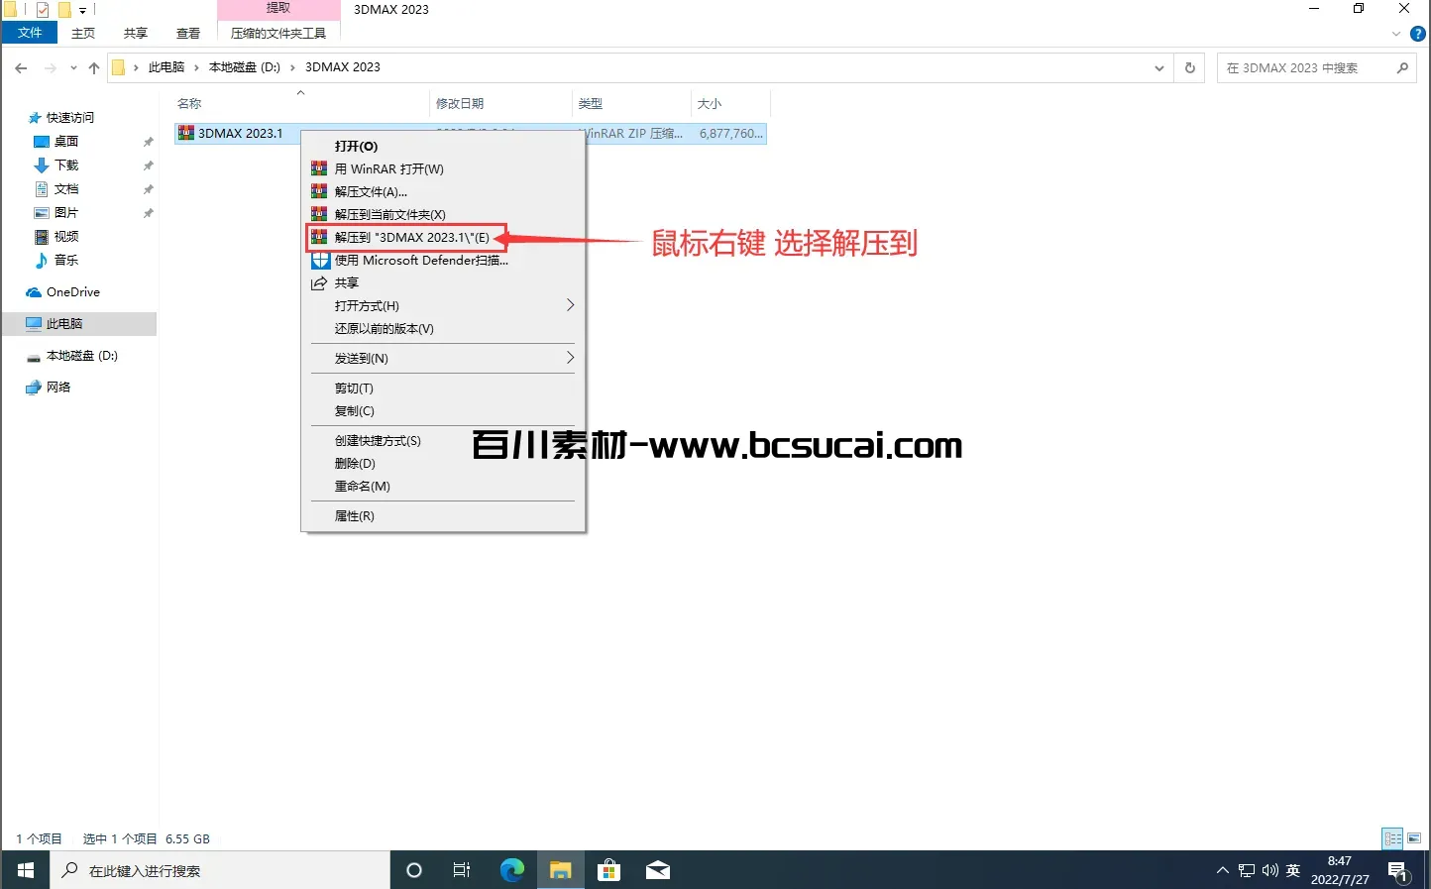The width and height of the screenshot is (1431, 889).
Task: Expand the address bar history dropdown
Action: 1159,67
